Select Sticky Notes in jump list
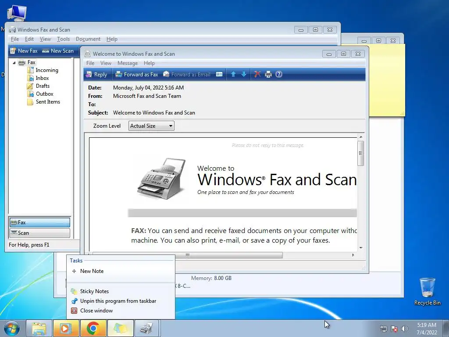The image size is (449, 337). pos(121,291)
